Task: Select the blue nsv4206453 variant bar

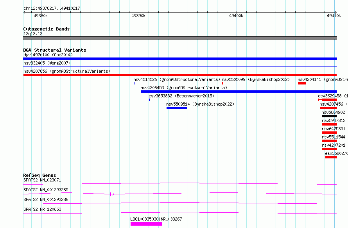Action: [x=239, y=92]
